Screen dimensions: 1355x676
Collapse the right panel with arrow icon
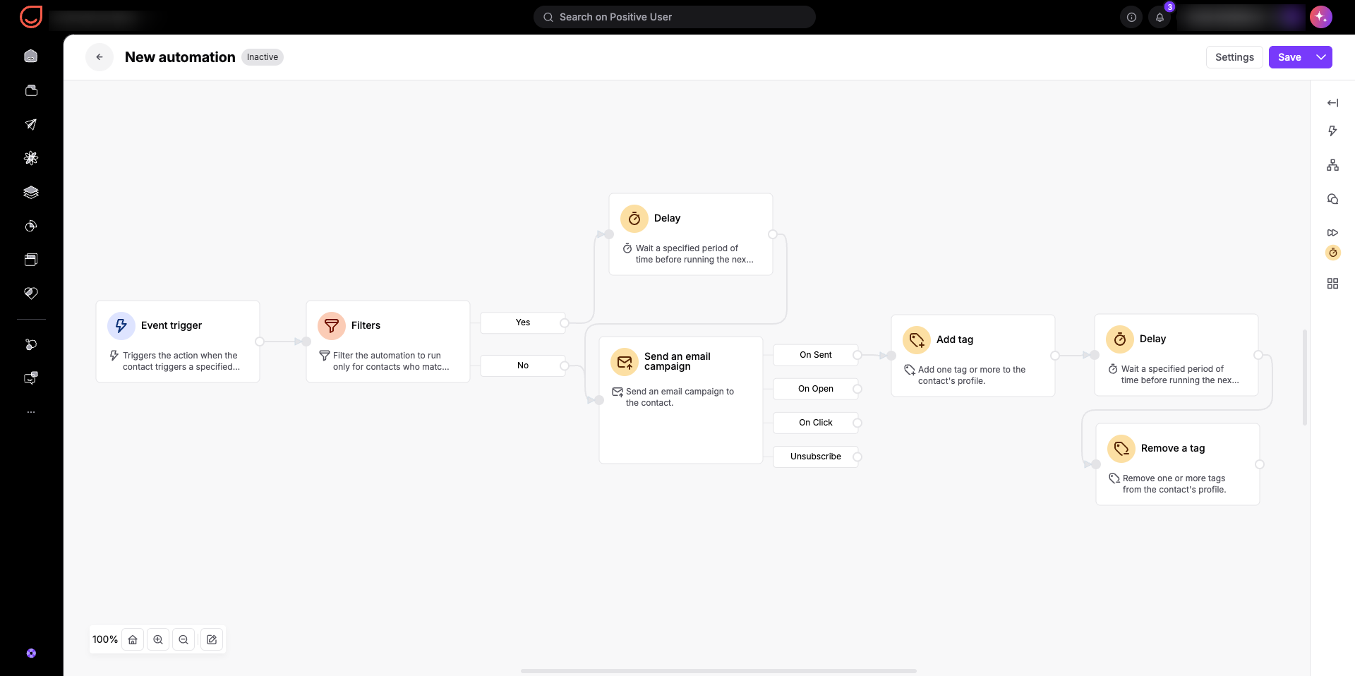1332,103
